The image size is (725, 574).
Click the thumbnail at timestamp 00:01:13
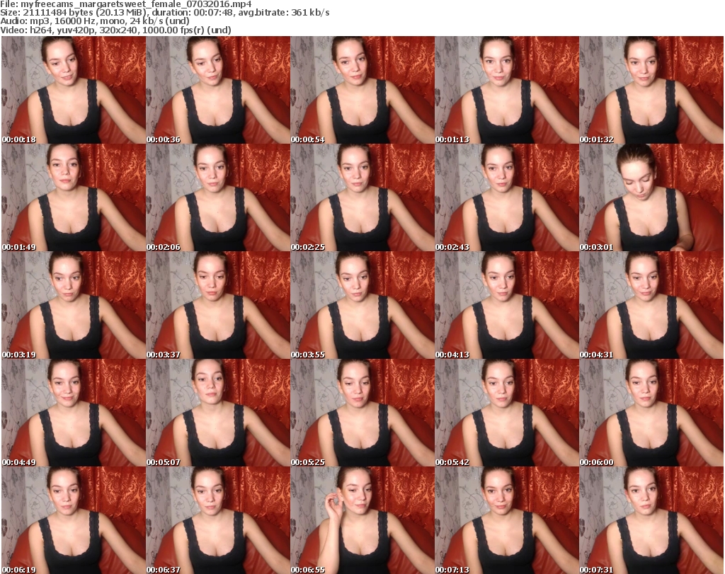(x=507, y=90)
